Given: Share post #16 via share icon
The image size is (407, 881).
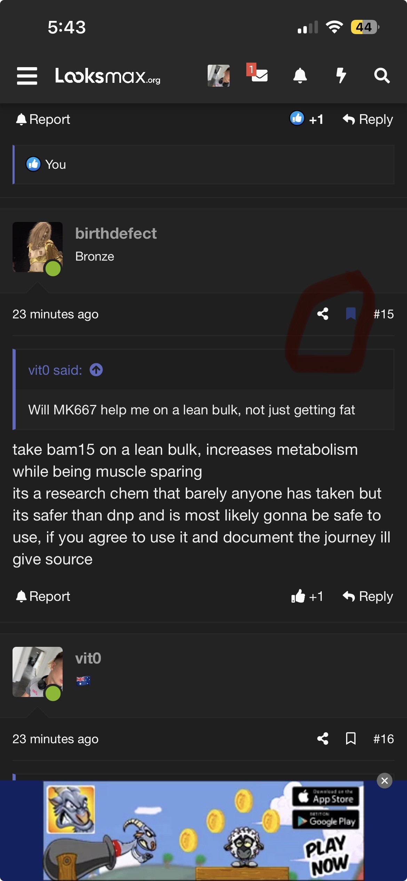Looking at the screenshot, I should (x=323, y=739).
